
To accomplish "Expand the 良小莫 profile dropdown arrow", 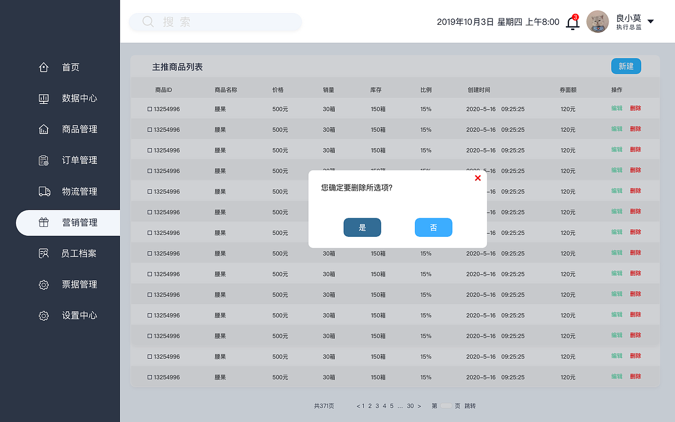I will click(x=651, y=21).
